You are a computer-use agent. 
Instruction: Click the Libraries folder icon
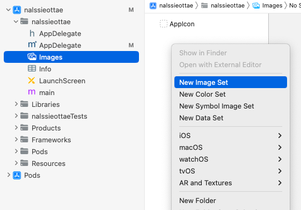click(x=24, y=104)
